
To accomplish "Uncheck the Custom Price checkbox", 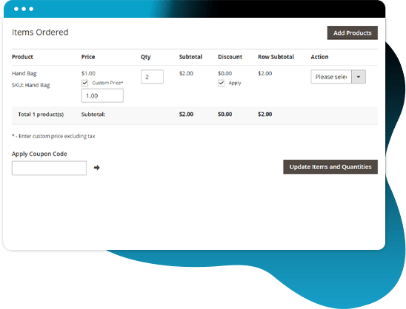I will 85,83.
